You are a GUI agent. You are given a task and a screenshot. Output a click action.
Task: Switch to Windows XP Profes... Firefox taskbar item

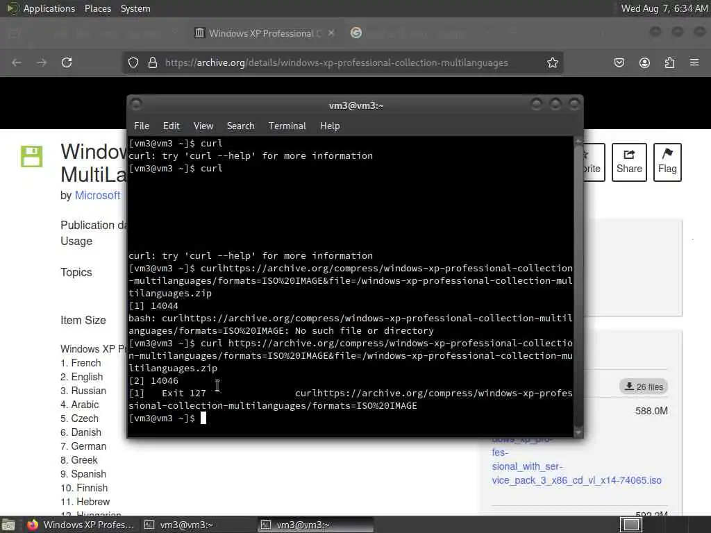coord(81,525)
